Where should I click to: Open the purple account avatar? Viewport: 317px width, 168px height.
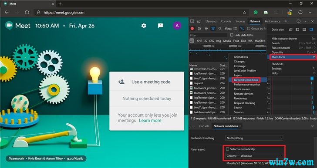click(x=177, y=26)
